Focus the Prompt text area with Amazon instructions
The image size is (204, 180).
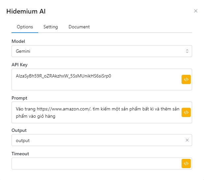pos(96,112)
